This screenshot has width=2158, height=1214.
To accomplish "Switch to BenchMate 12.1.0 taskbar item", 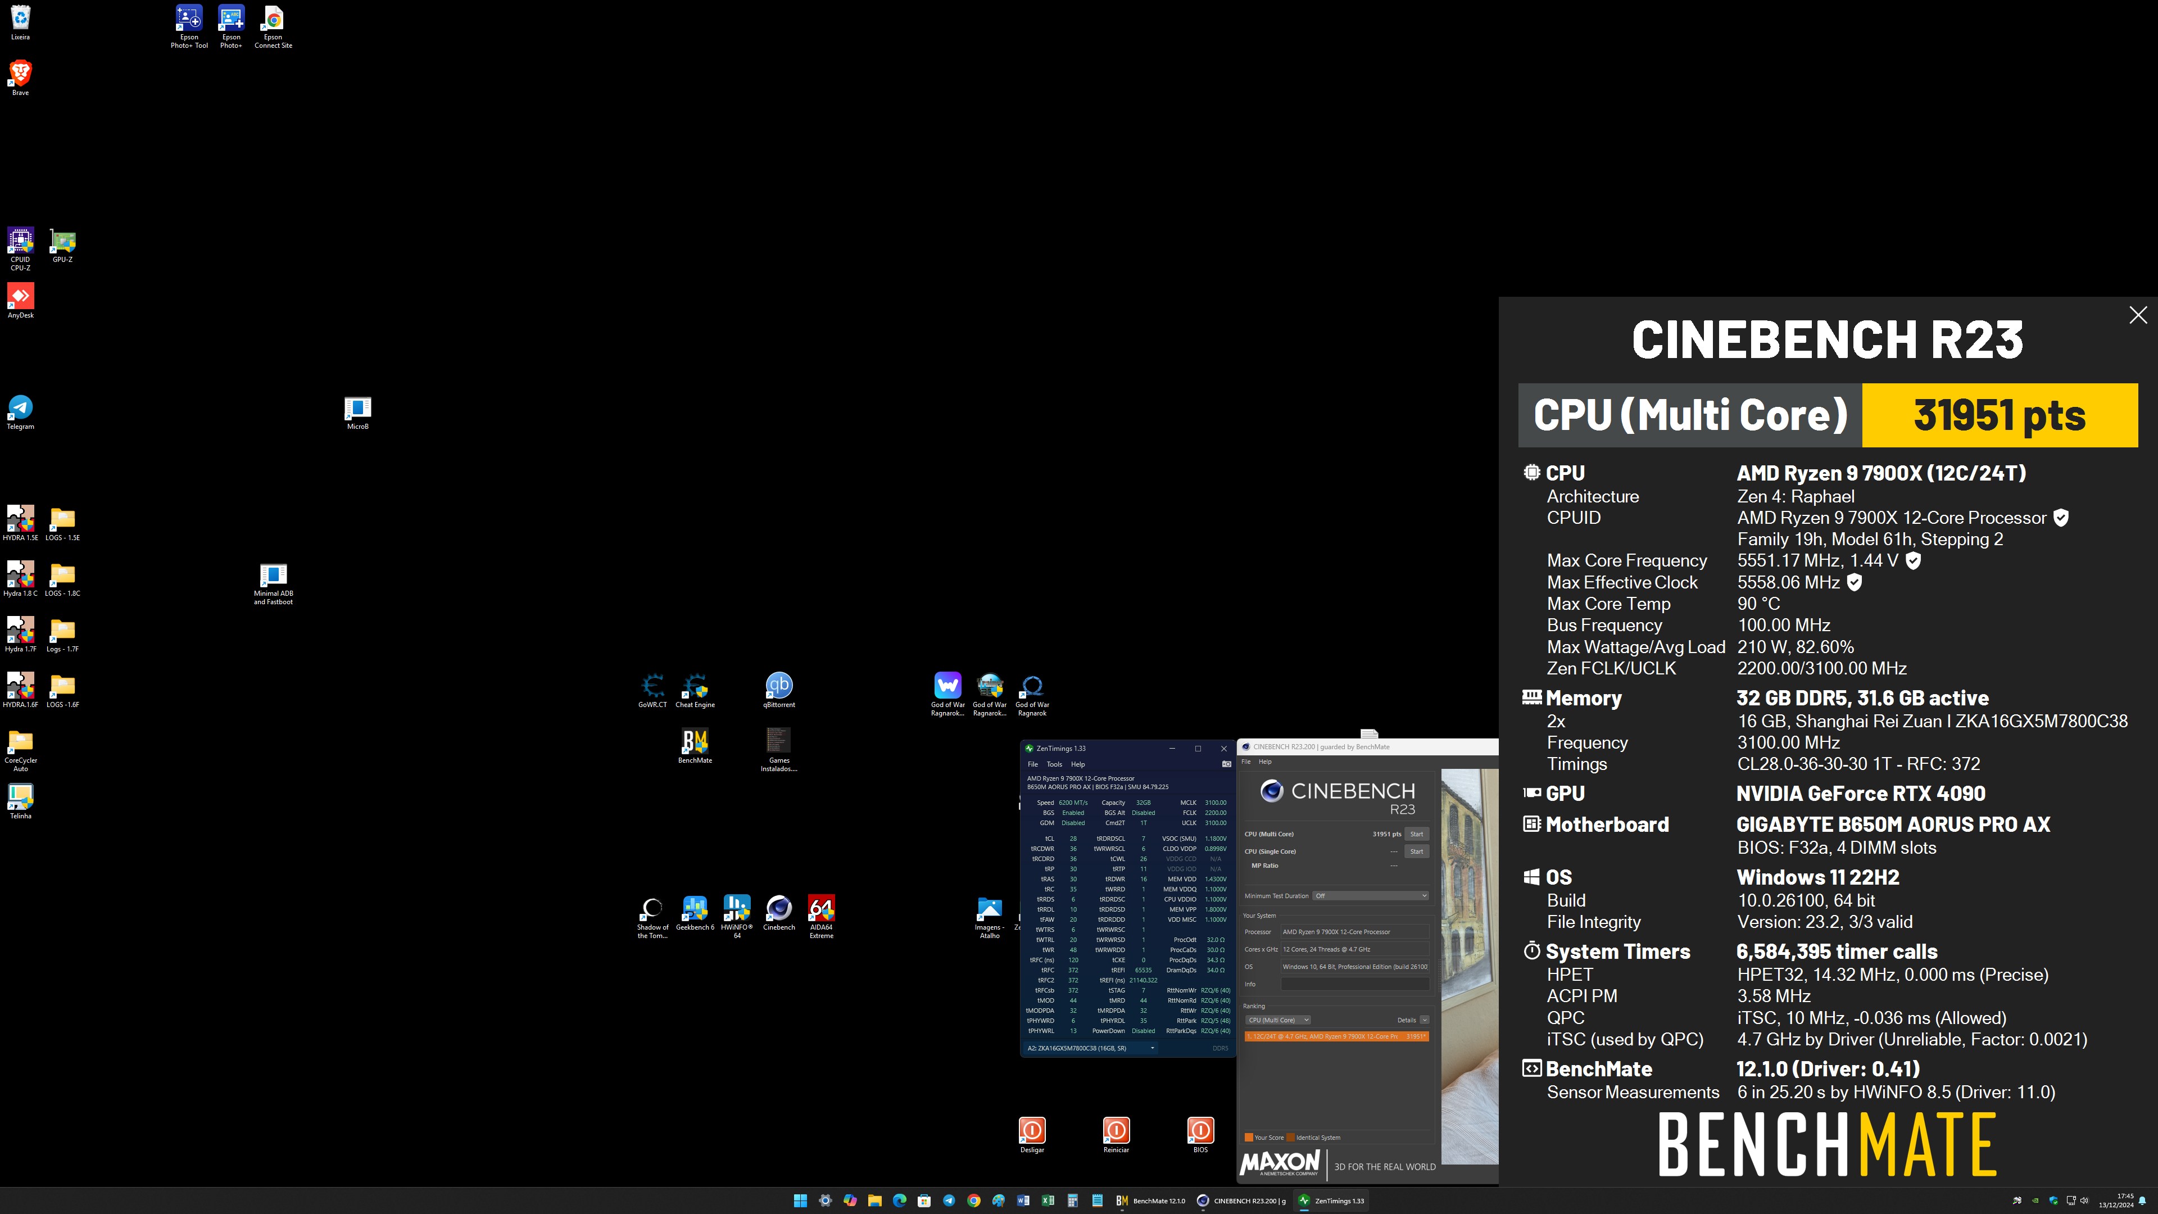I will click(1150, 1201).
